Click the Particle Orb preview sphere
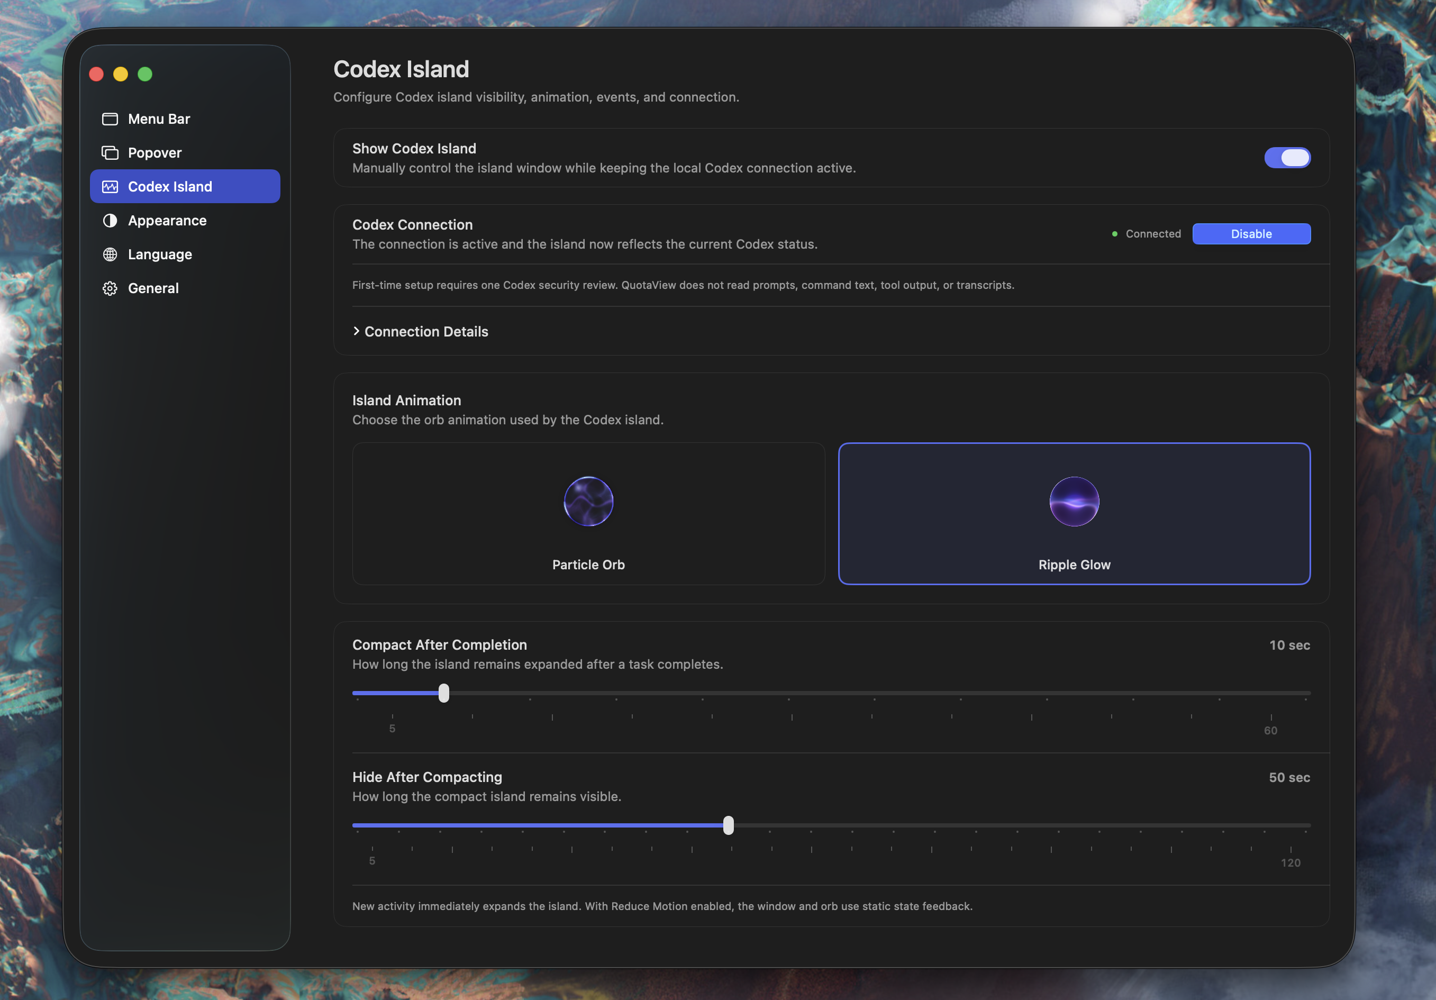Screen dimensions: 1436x1000 tap(588, 501)
